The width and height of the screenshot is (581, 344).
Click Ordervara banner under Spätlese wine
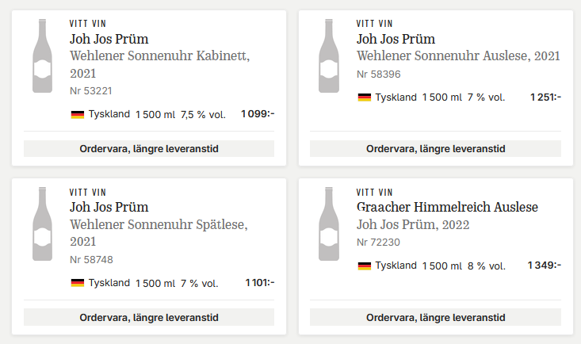tap(149, 317)
